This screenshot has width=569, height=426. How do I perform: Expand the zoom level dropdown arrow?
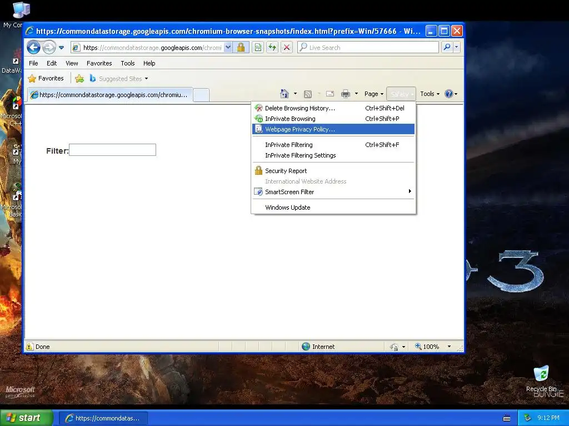tap(449, 347)
